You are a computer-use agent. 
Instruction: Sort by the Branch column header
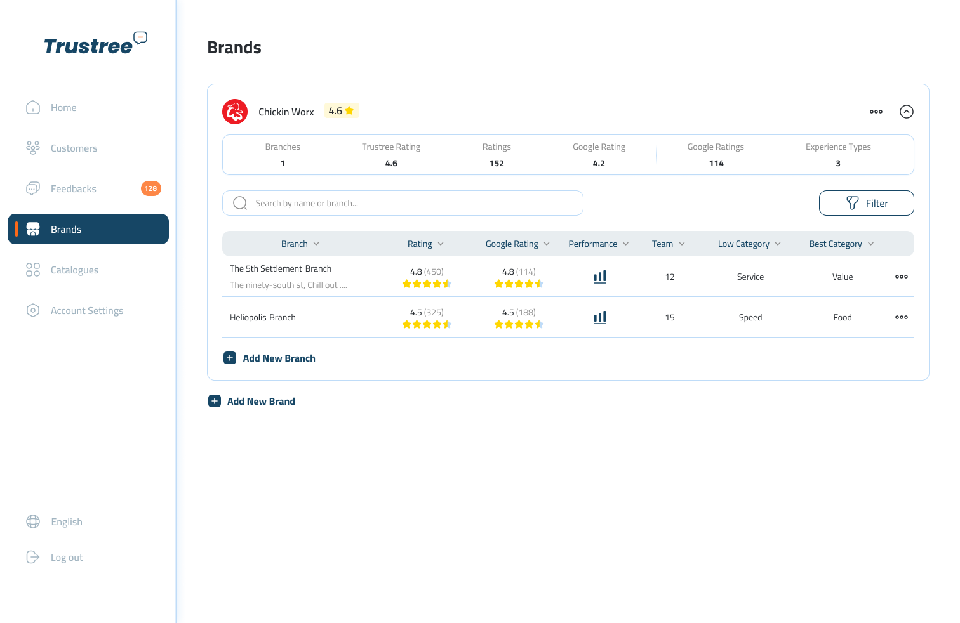coord(300,244)
